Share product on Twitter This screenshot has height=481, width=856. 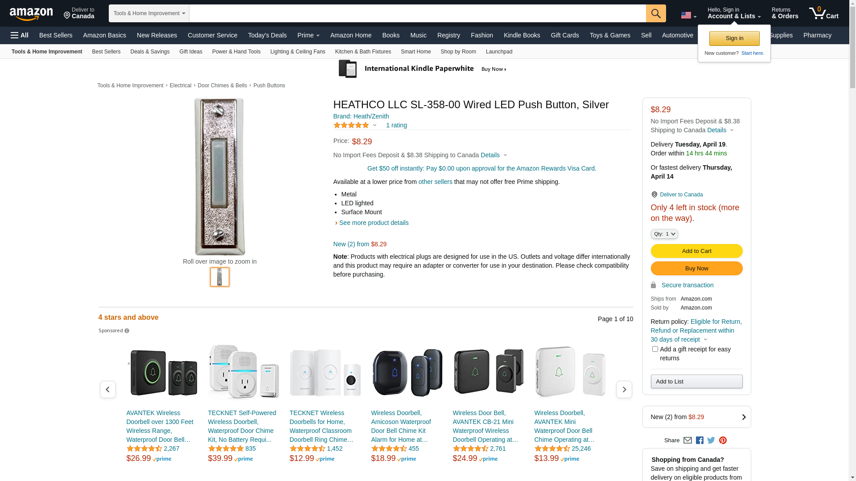711,440
